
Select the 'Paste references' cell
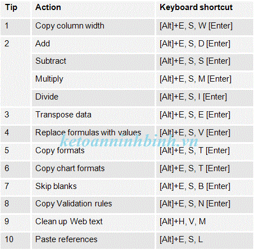[x=93, y=240]
